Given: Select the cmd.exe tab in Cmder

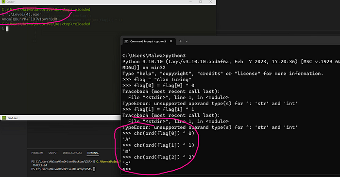Looking at the screenshot, I should (x=10, y=118).
